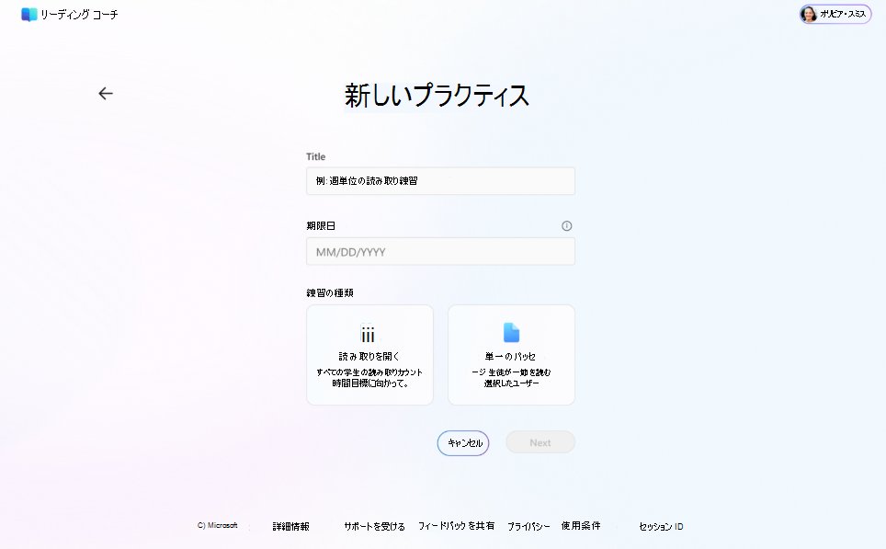Screen dimensions: 886x549
Task: Click the Next button
Action: tap(540, 442)
